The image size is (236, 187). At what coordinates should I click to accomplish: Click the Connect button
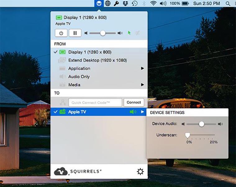134,102
